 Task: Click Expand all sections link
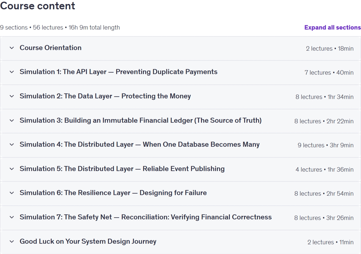333,28
